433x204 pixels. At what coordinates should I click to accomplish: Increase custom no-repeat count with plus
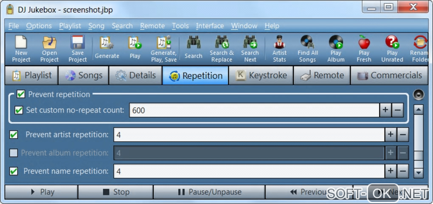[x=385, y=110]
